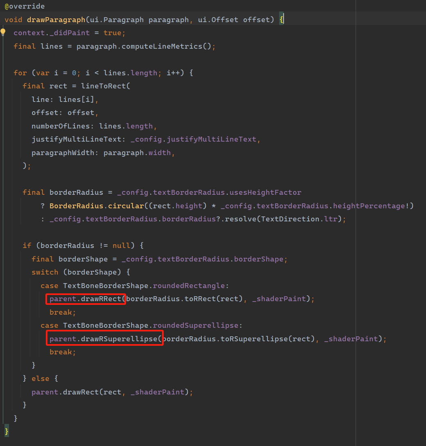
Task: Click the heightPercentage! property
Action: [371, 206]
